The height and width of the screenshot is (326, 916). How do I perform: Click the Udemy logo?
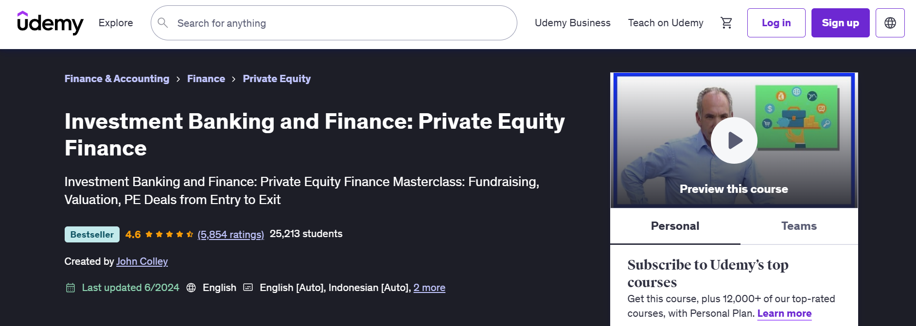pyautogui.click(x=50, y=23)
